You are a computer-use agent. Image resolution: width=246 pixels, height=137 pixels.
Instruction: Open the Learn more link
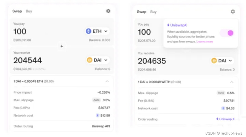205,41
